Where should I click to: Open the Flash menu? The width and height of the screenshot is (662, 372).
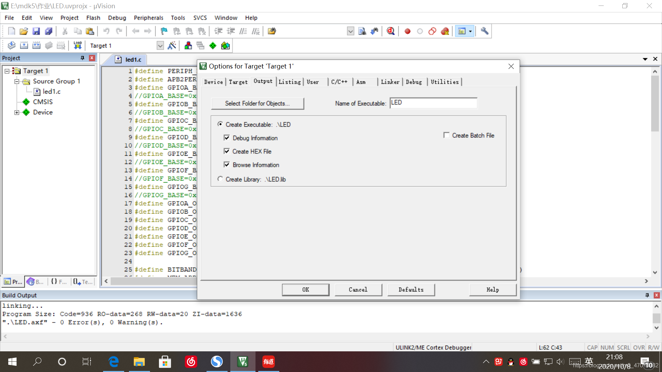coord(93,18)
